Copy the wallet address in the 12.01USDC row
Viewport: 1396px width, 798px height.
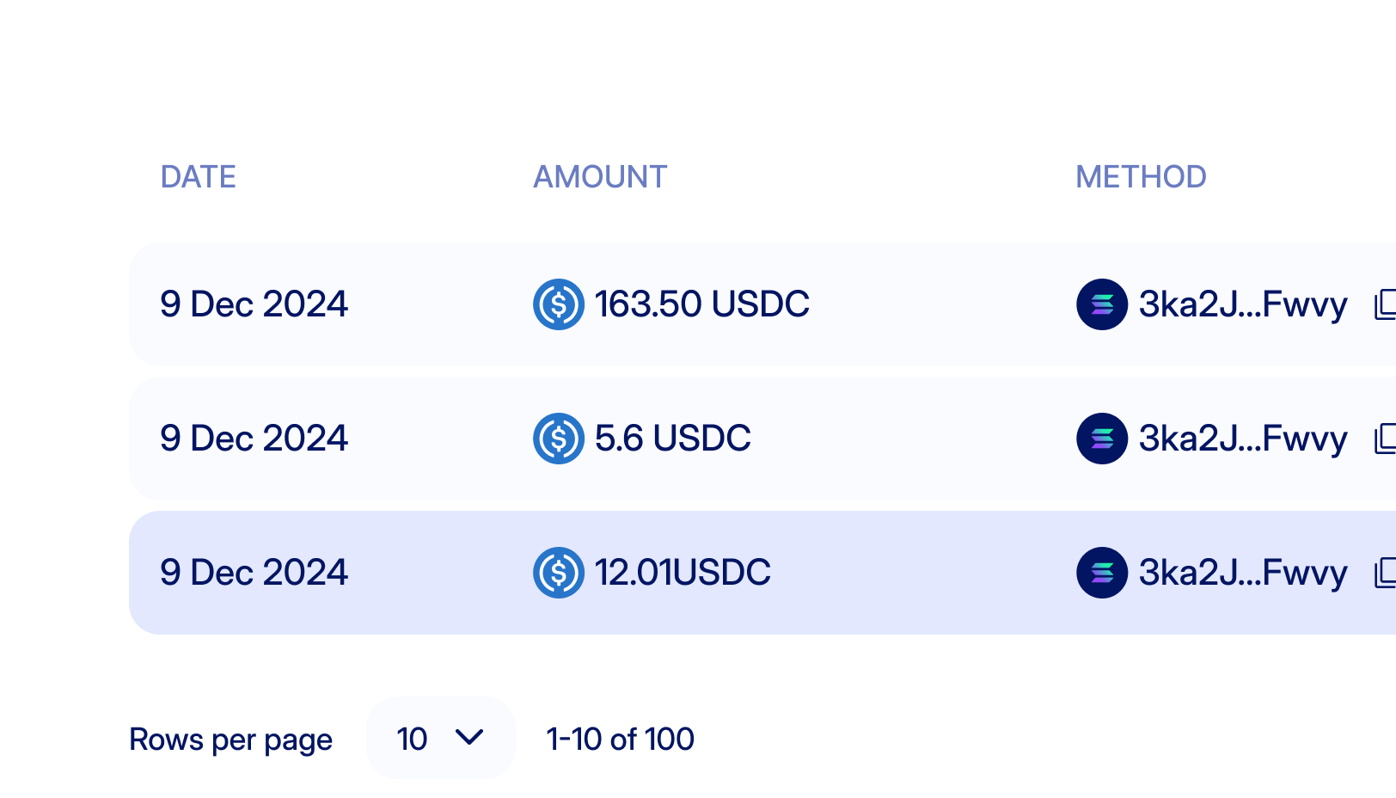1386,573
